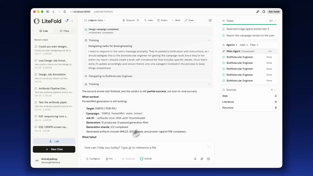Open the extensions puzzle icon
The width and height of the screenshot is (313, 176).
click(x=264, y=12)
